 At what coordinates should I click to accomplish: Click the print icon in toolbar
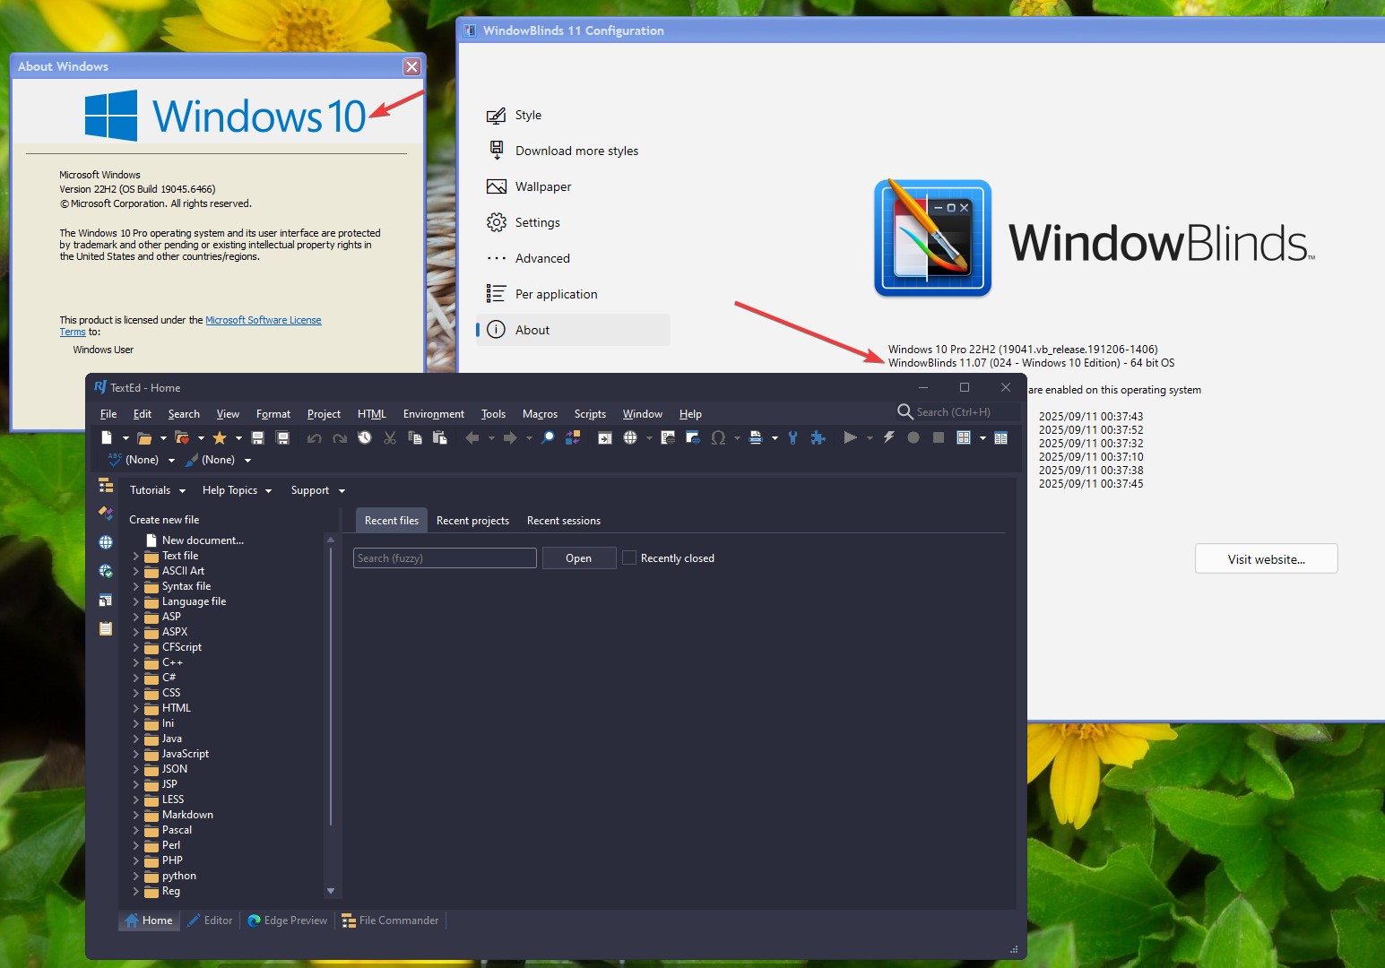(756, 437)
